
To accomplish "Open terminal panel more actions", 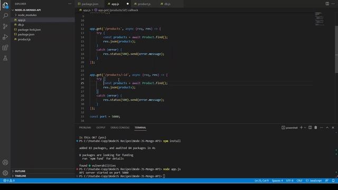I will click(x=322, y=128).
